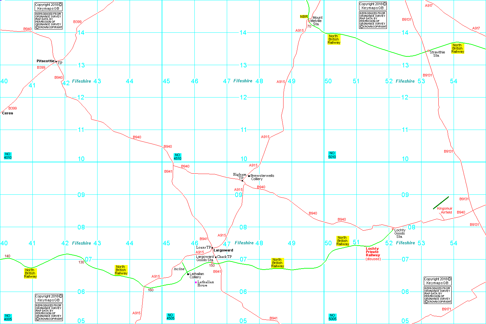486x324 pixels.
Task: Select the Largoward village label
Action: click(x=223, y=250)
